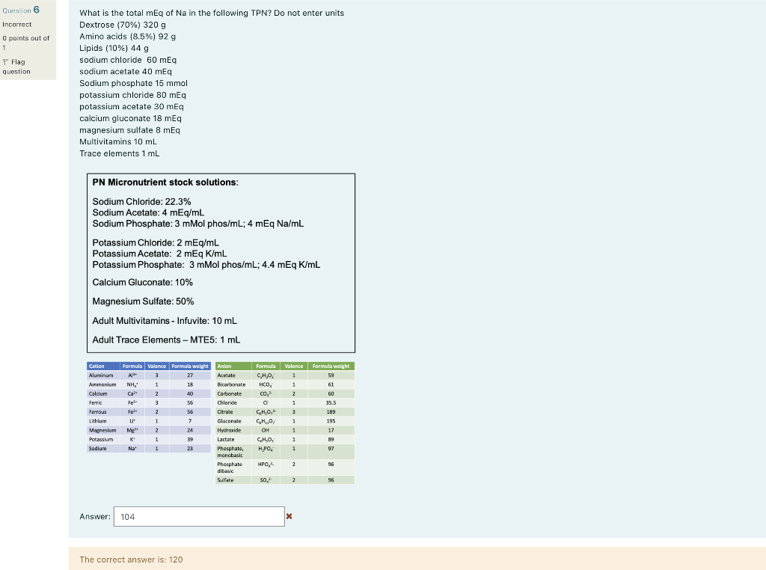Click the line "Sodium phosphate 15 mmol"

(x=133, y=84)
